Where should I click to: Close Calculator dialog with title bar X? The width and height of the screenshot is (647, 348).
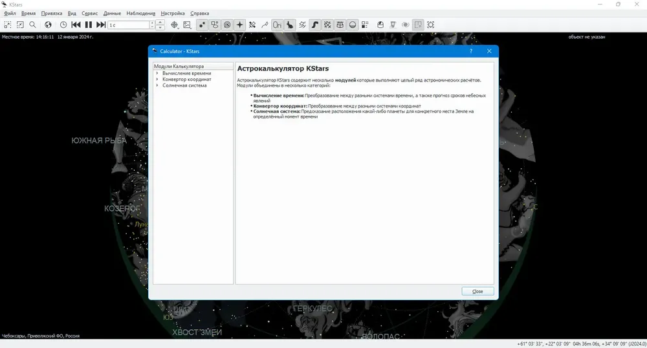[x=489, y=51]
